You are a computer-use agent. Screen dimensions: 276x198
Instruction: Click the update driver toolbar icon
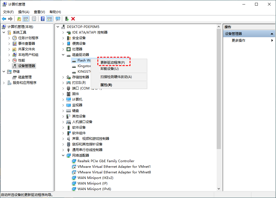tap(67, 19)
